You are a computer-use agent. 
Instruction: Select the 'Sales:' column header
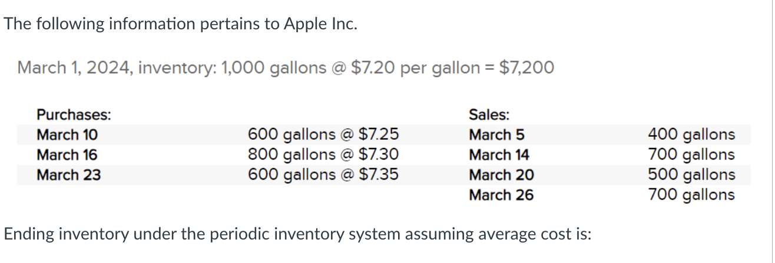click(489, 115)
